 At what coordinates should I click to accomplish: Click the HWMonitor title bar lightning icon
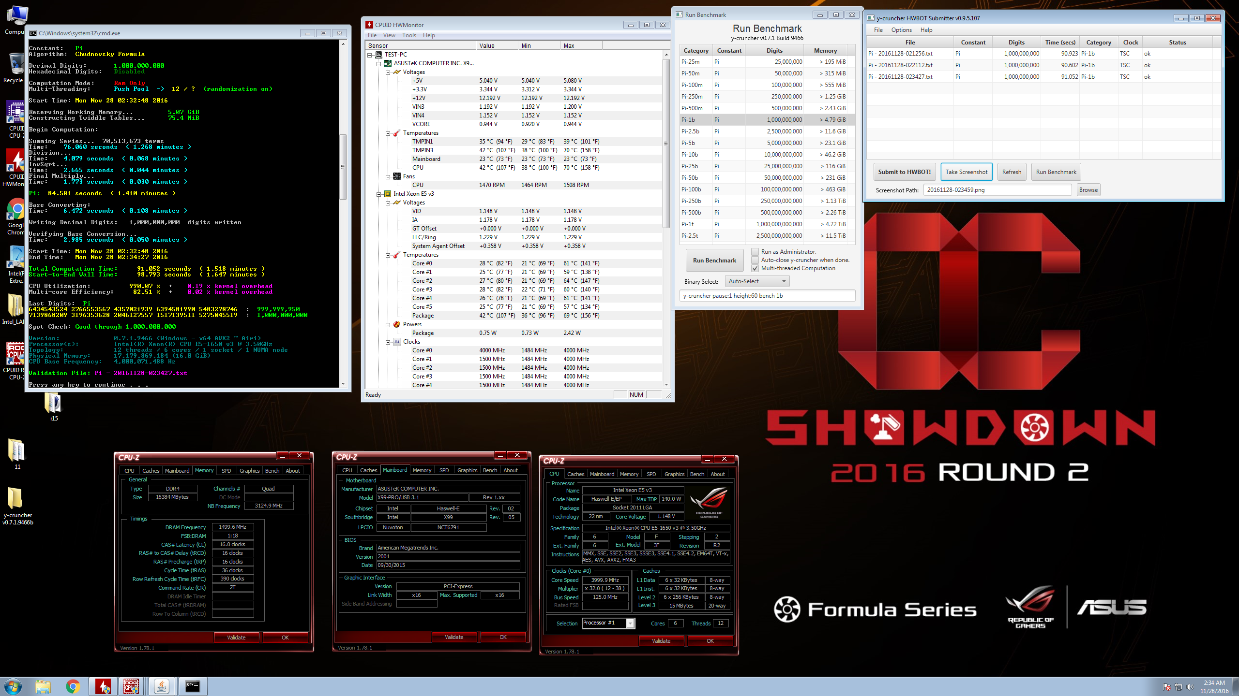click(x=369, y=25)
